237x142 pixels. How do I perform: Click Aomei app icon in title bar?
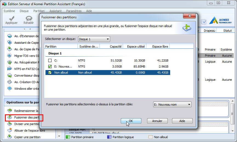point(4,4)
